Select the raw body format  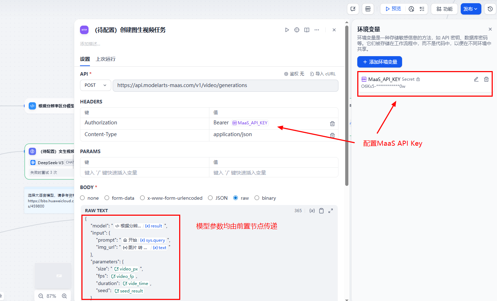pyautogui.click(x=235, y=198)
